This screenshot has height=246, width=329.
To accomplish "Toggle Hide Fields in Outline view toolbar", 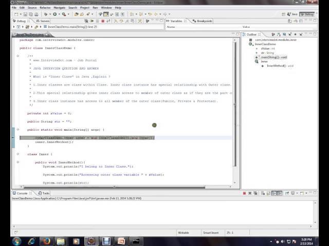I will pos(284,34).
